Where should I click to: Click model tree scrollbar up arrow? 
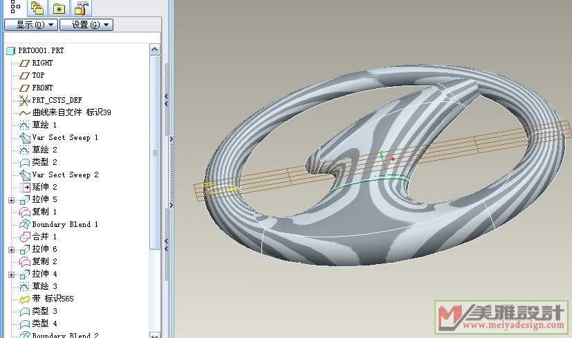coord(155,50)
